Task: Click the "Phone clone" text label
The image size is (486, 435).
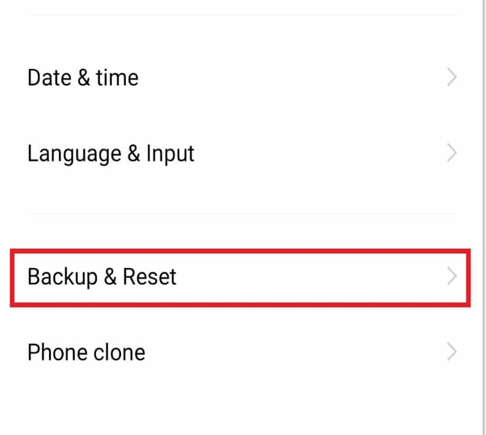Action: 86,352
